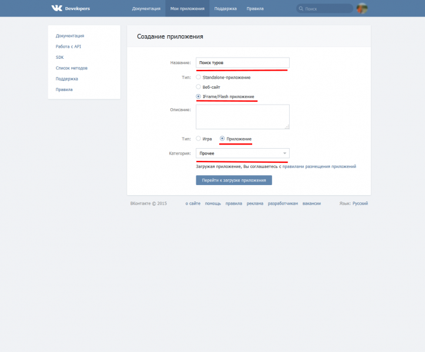
Task: Switch to Мои приложения tab
Action: click(x=188, y=9)
